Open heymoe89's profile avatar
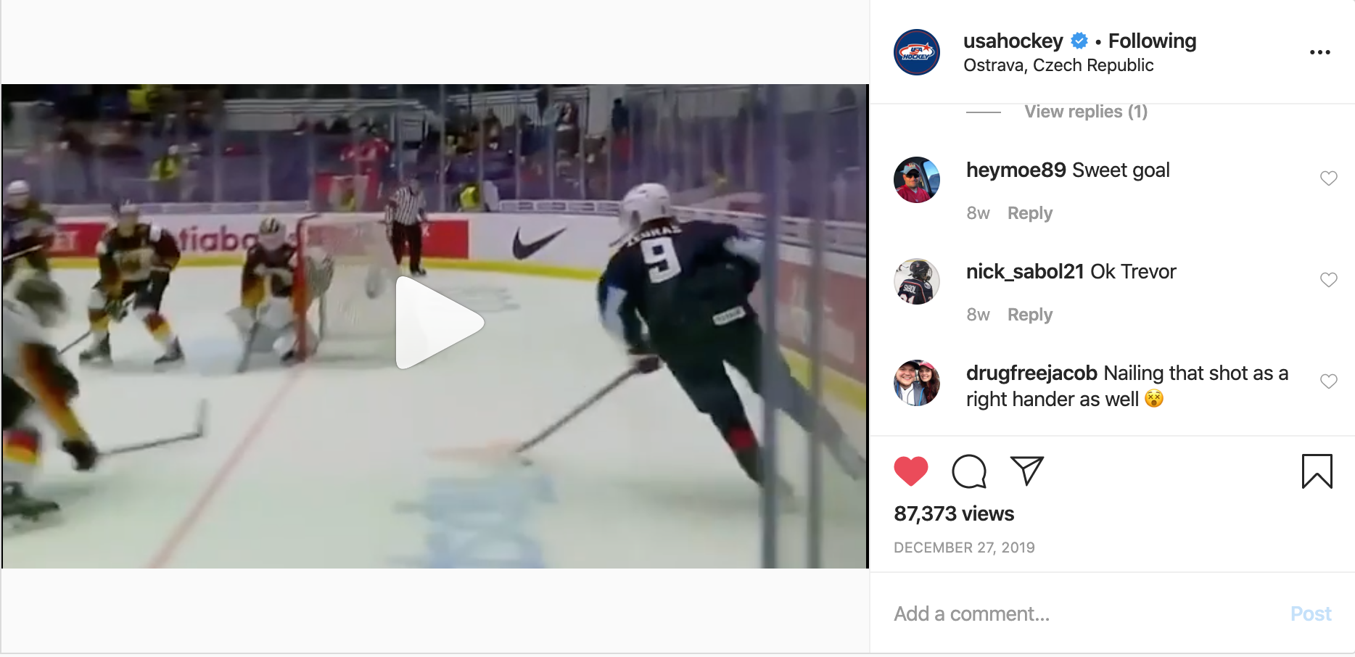The height and width of the screenshot is (657, 1355). (917, 180)
